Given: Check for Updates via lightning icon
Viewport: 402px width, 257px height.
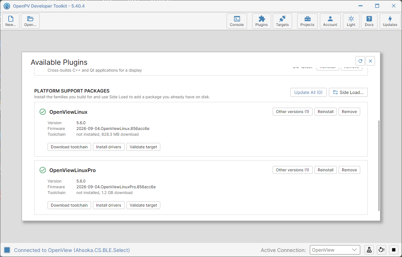Looking at the screenshot, I should (x=390, y=21).
